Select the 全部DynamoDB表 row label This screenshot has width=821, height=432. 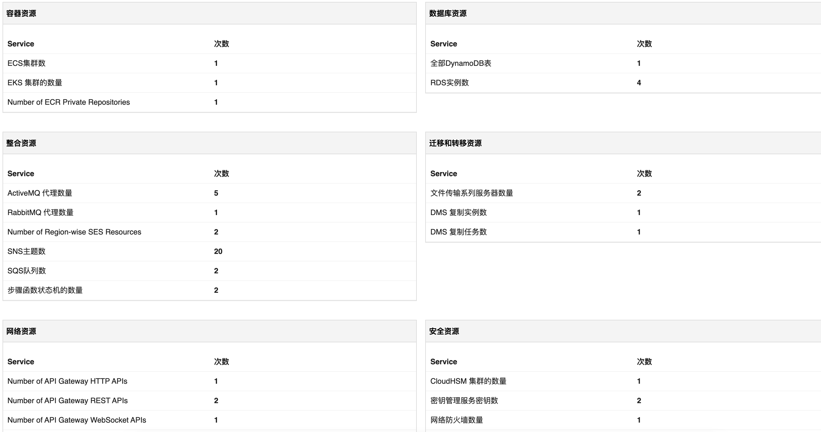(461, 63)
